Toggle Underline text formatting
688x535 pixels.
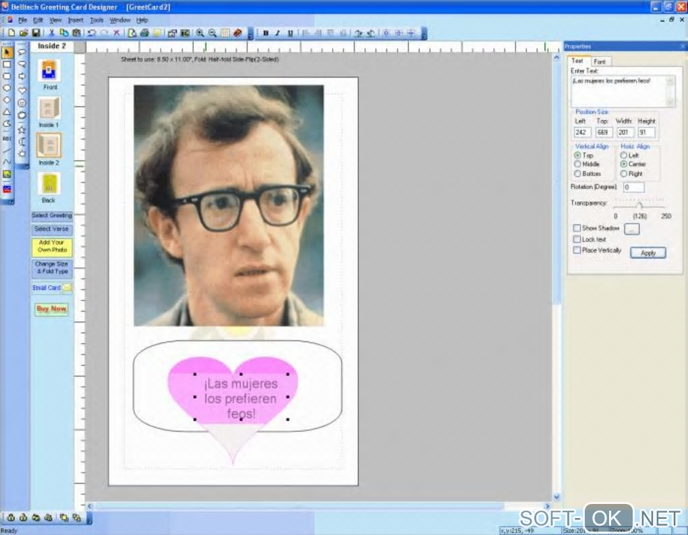290,33
